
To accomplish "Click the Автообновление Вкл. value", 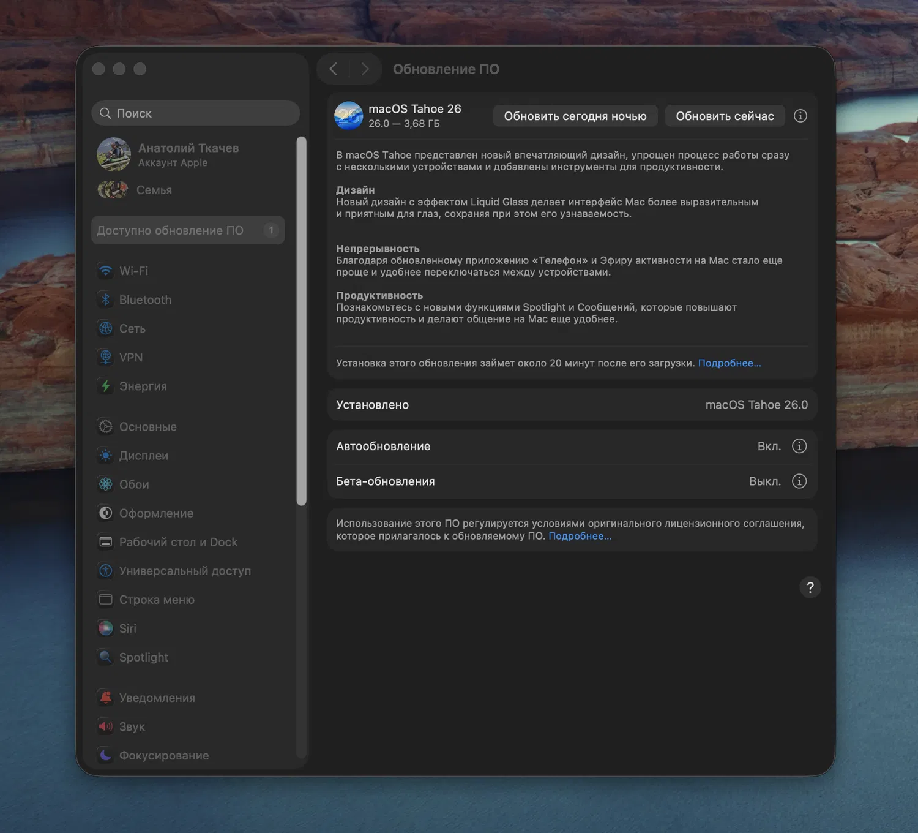I will 769,446.
